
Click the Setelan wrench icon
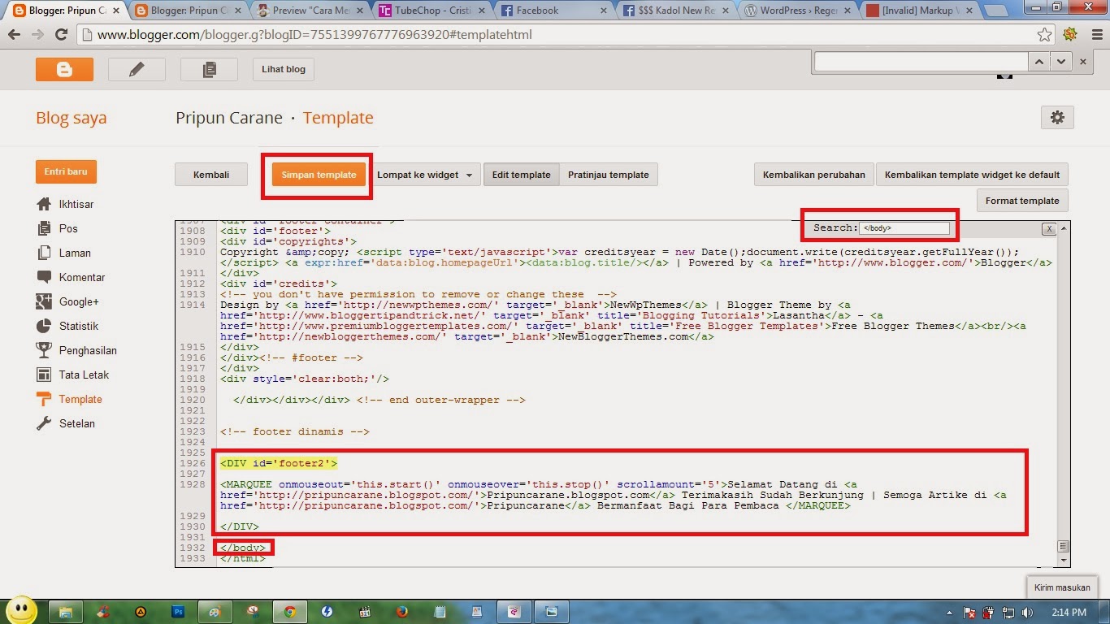coord(44,423)
